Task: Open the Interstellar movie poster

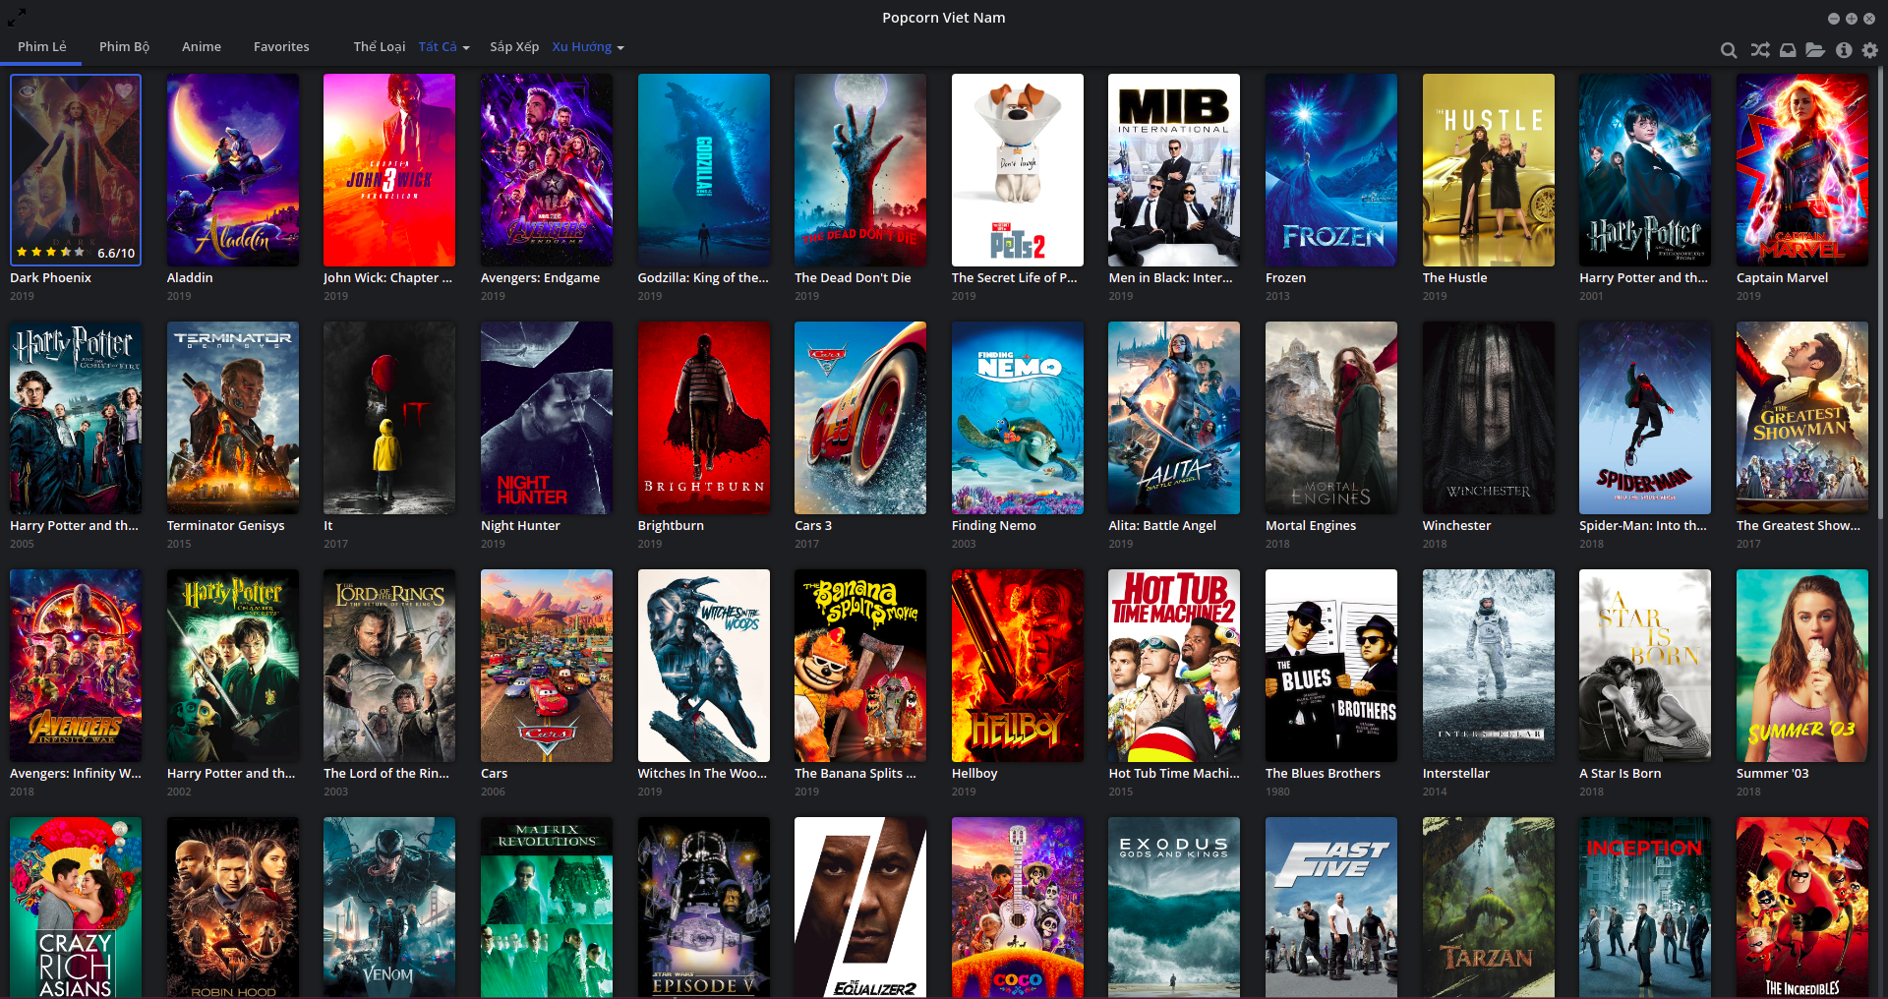Action: coord(1488,666)
